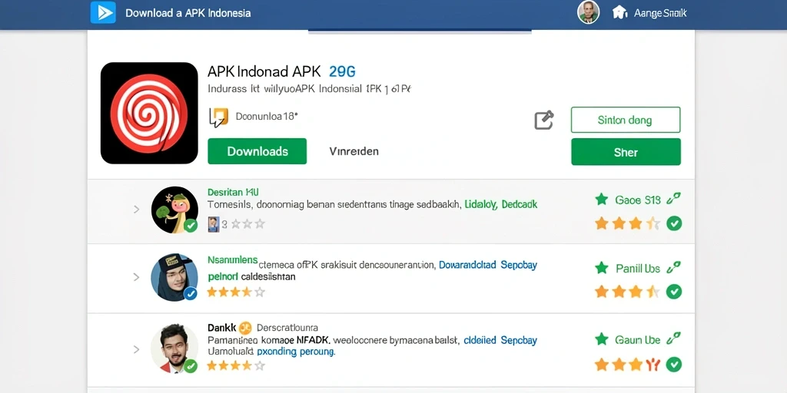Toggle green checkmark in Dankk row
Screen dimensions: 787x393
674,364
